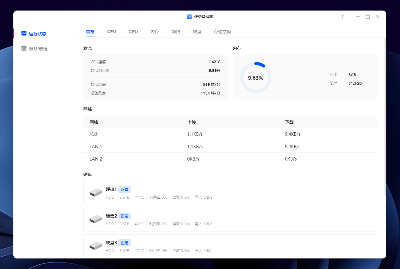Image resolution: width=400 pixels, height=269 pixels.
Task: Close the Task Manager window
Action: pos(378,17)
